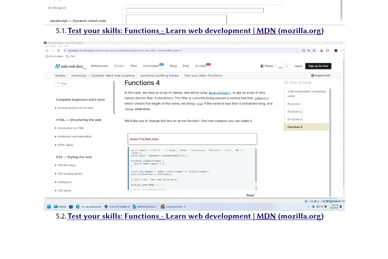
Task: Click the pink extension icon in toolbar
Action: pyautogui.click(x=322, y=51)
